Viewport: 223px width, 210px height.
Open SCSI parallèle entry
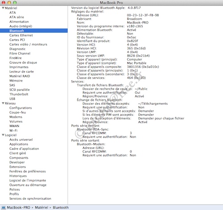tap(20, 90)
